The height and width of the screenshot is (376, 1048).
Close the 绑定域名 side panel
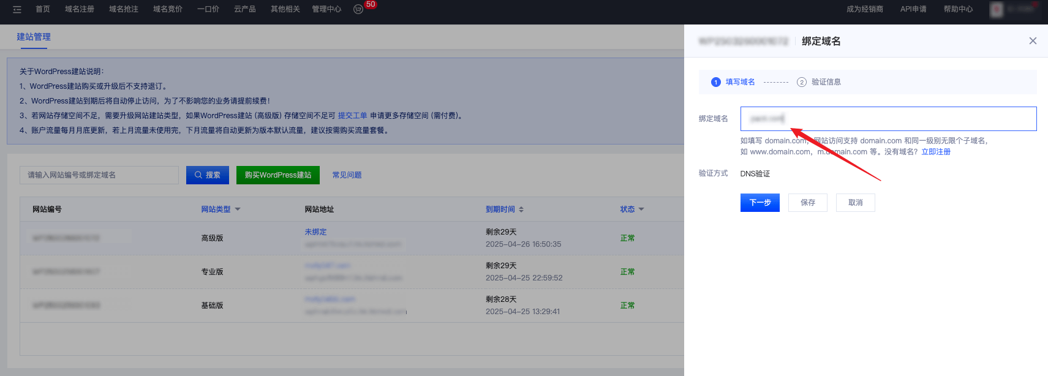(1033, 40)
